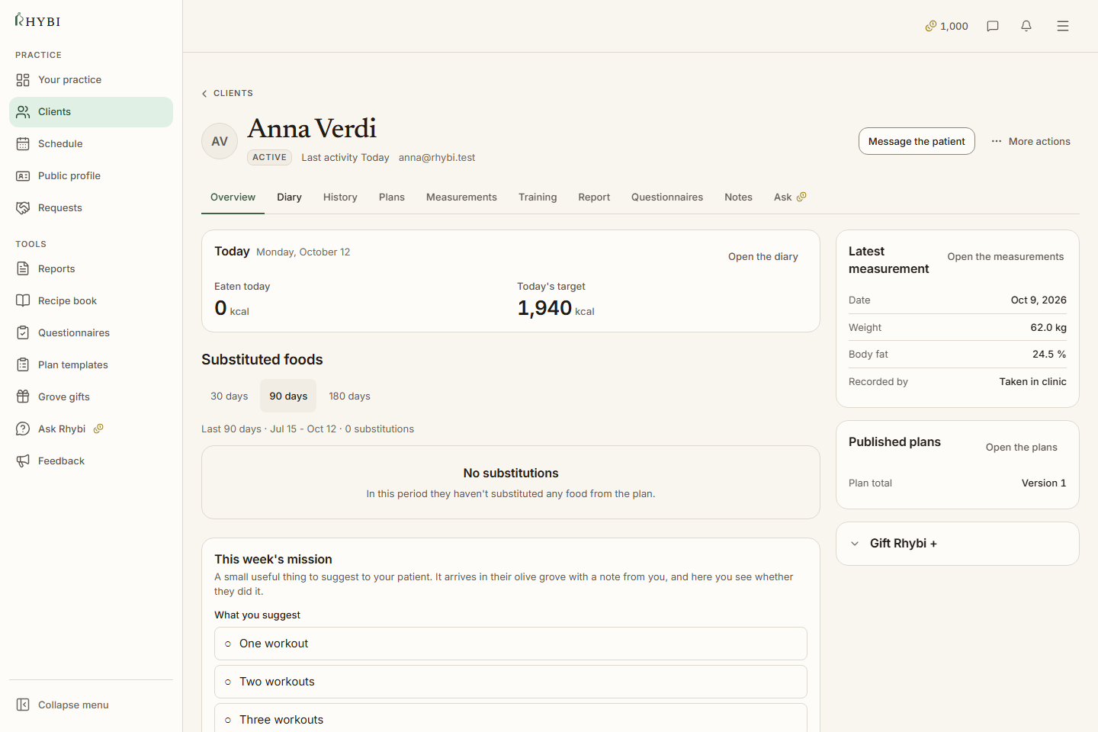Click Open the measurements link
1098x732 pixels.
[1006, 257]
